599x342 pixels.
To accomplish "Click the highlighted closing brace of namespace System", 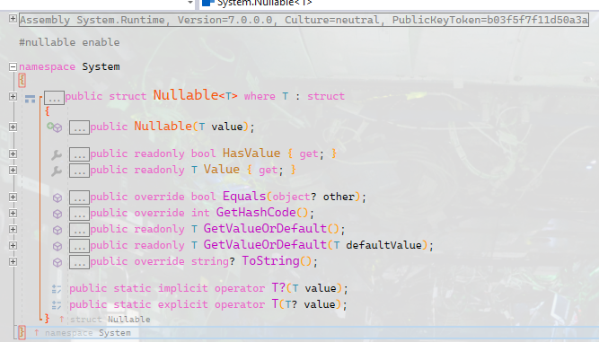I will pos(22,332).
